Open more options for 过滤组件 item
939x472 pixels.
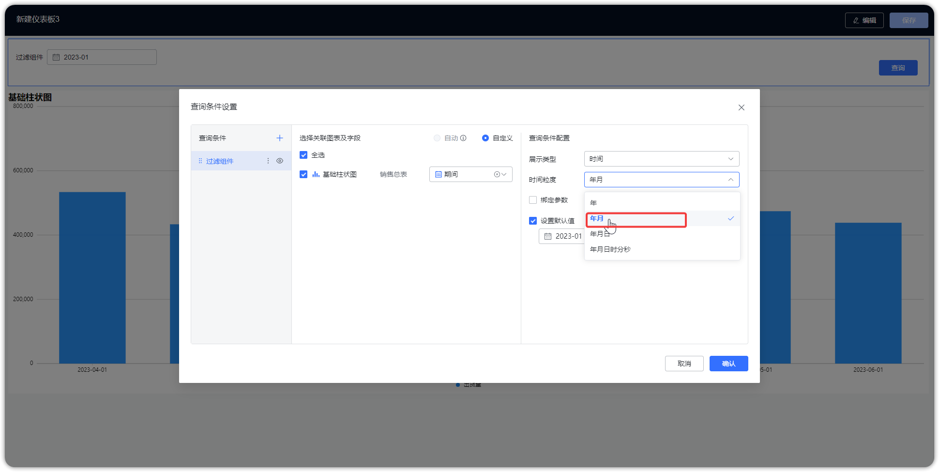click(x=268, y=161)
